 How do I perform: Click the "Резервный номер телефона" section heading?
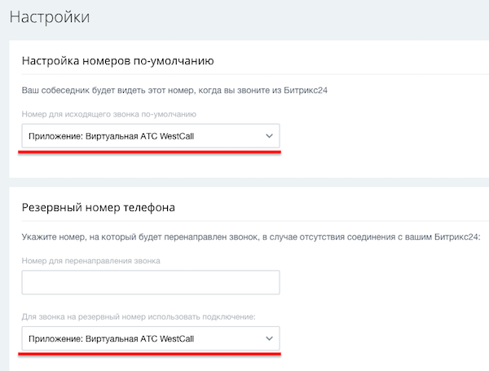pos(98,207)
